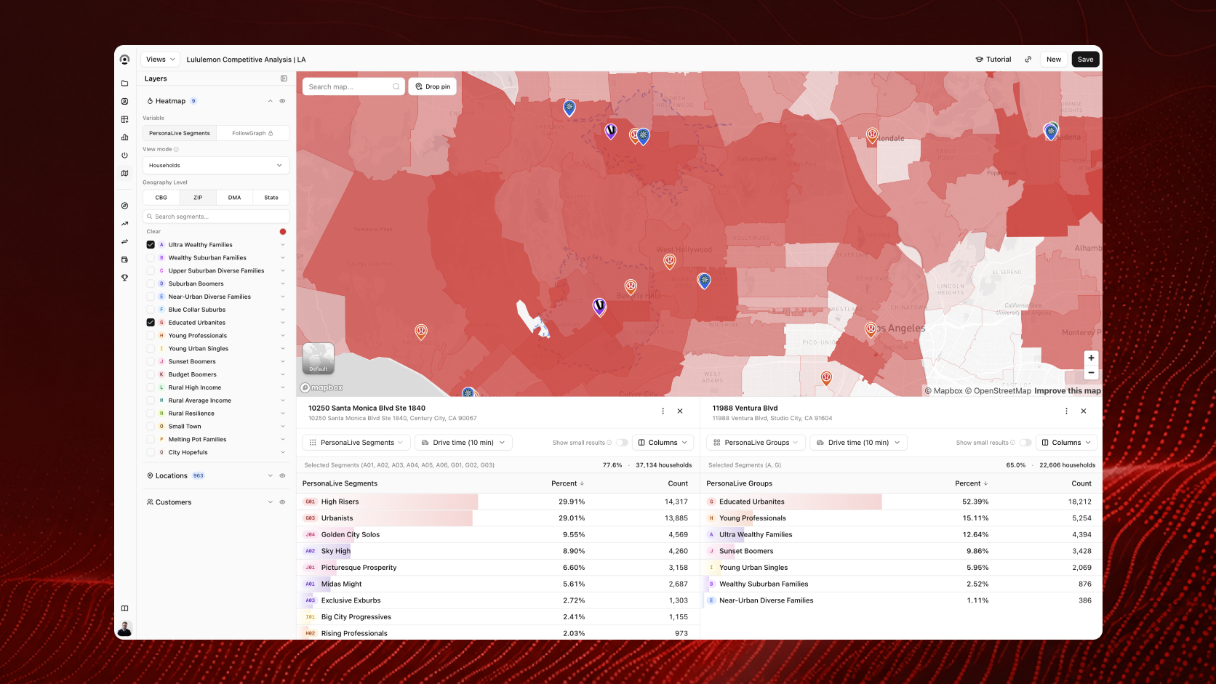Clear the selected segments
This screenshot has height=684, width=1216.
153,232
